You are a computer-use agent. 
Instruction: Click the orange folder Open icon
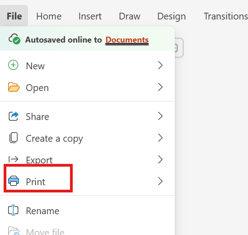(x=14, y=87)
